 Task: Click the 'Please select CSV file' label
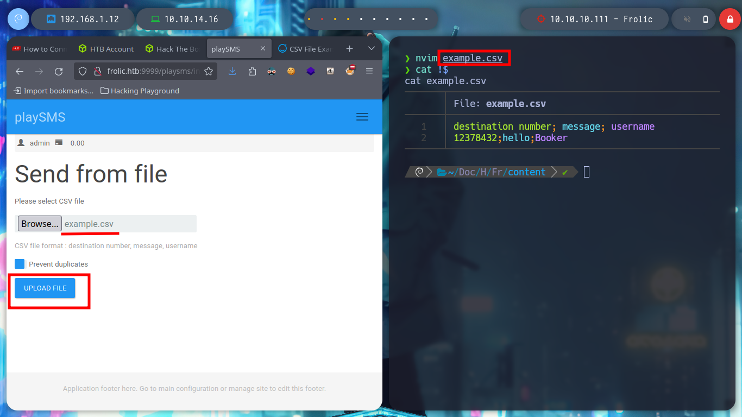click(x=49, y=201)
